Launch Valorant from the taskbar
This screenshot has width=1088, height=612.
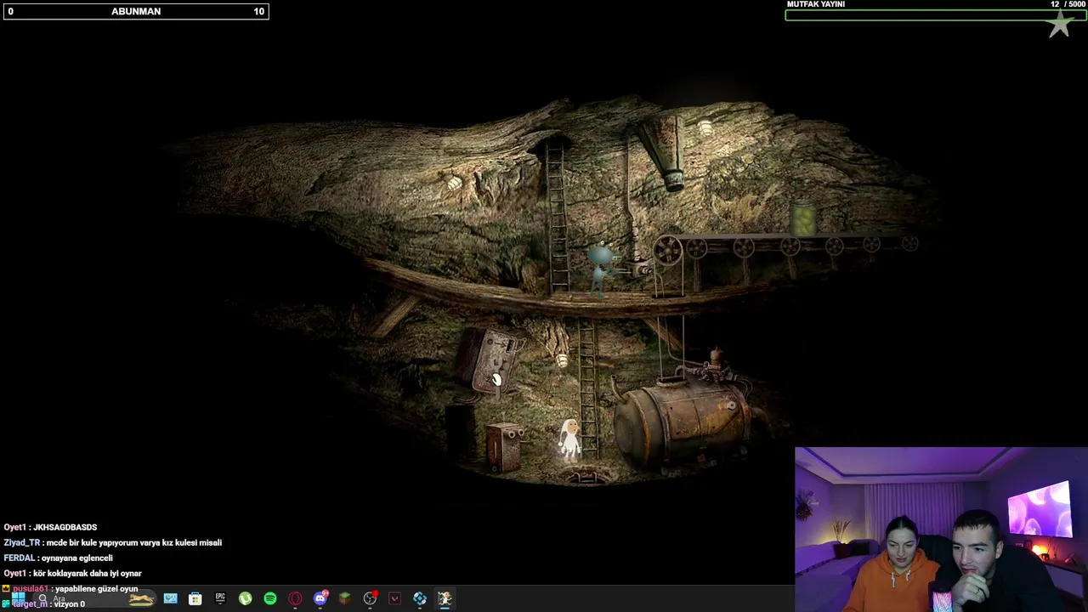[394, 598]
